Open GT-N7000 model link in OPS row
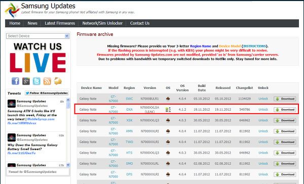Screen dimensions: 304x184 pos(113,174)
